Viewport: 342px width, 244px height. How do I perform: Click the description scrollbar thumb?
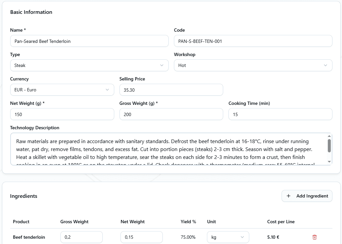[329, 145]
